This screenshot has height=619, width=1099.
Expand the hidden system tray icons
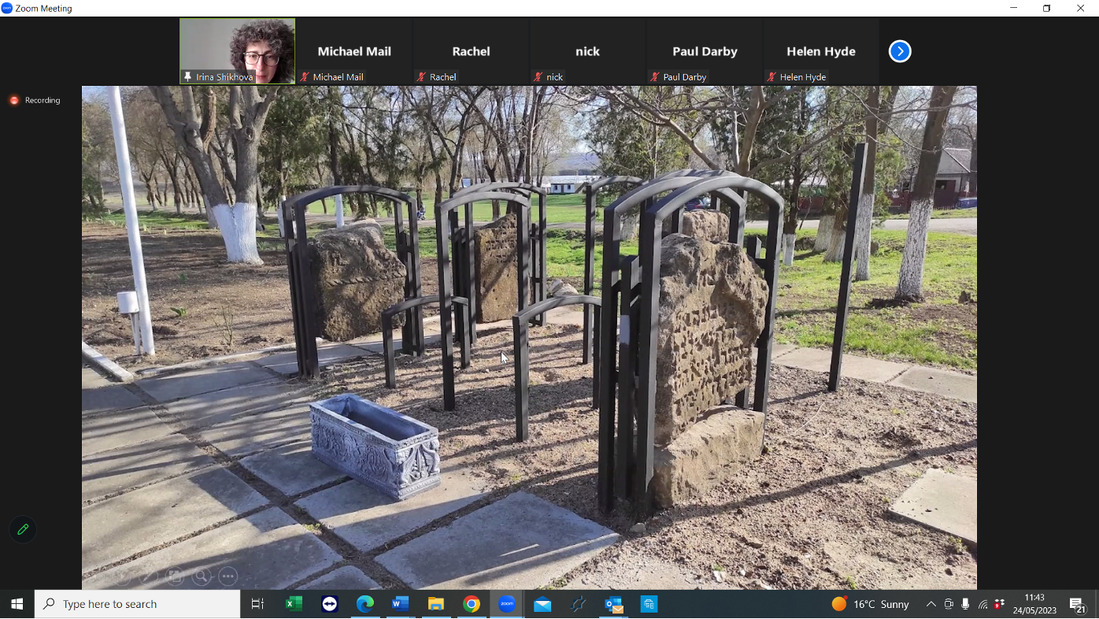coord(931,604)
